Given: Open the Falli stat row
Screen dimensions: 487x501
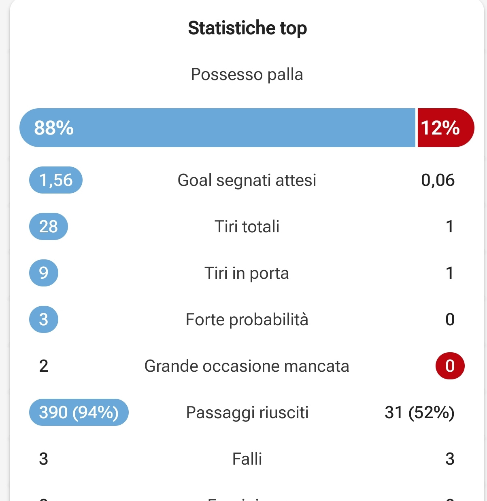Looking at the screenshot, I should tap(247, 459).
